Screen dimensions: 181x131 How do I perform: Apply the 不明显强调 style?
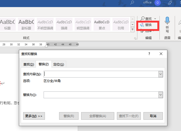[45, 24]
